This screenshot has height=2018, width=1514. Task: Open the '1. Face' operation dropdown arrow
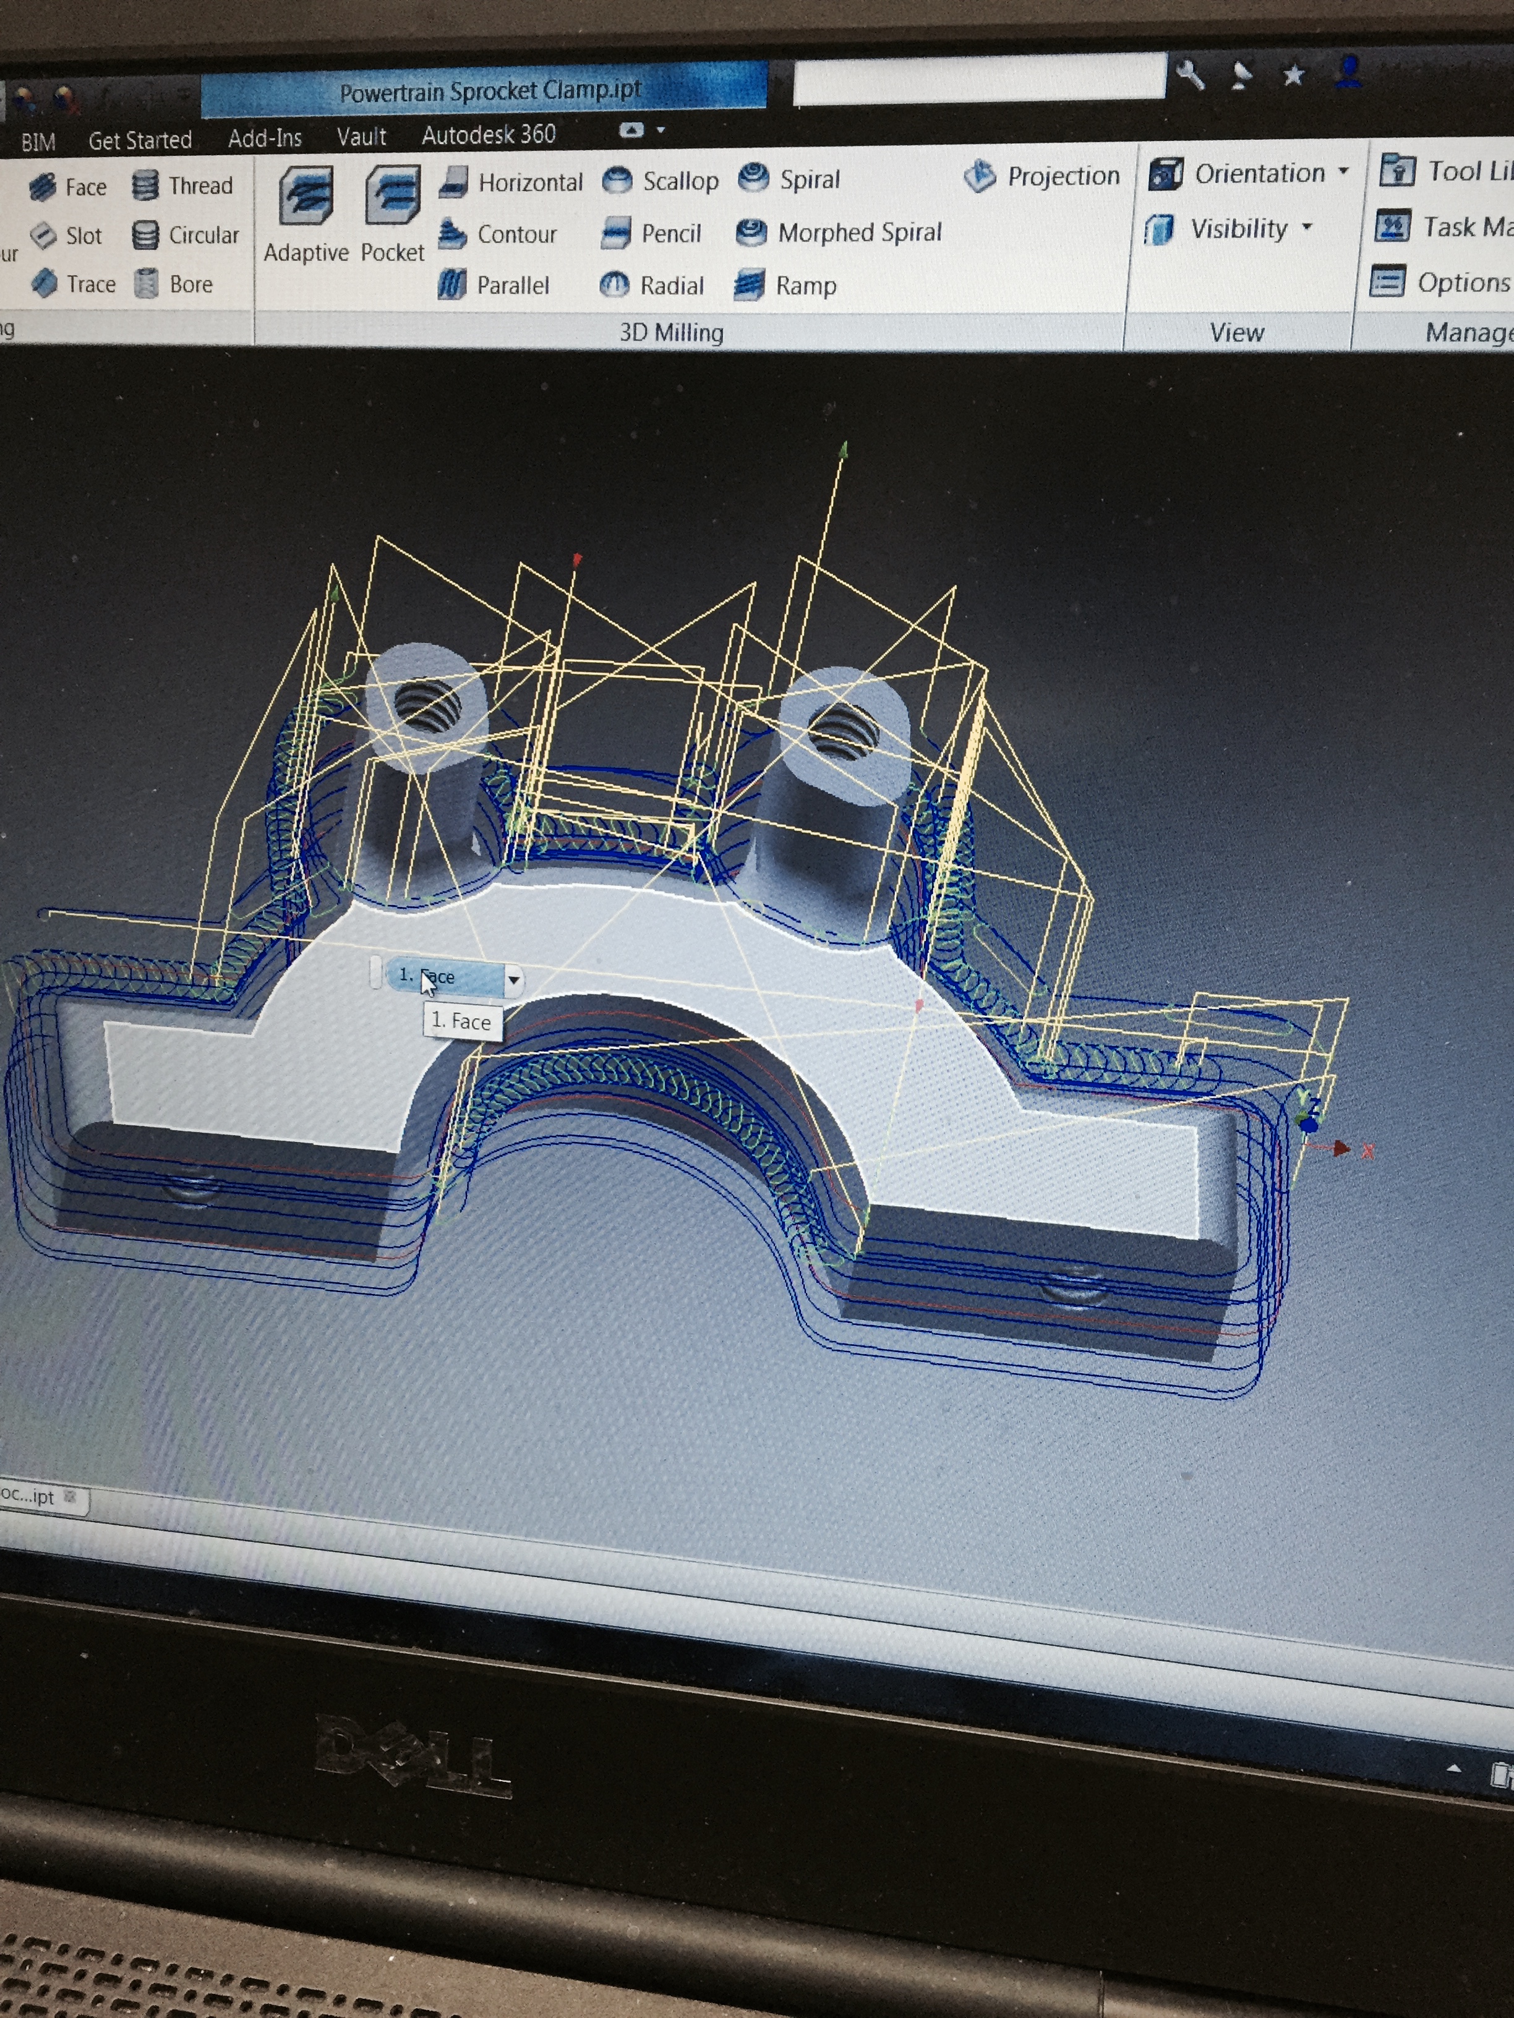pos(514,980)
